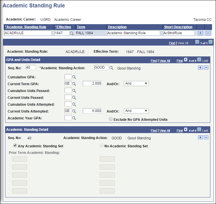The height and width of the screenshot is (204, 216).
Task: Check No Academic Standing Set
Action: click(x=102, y=145)
